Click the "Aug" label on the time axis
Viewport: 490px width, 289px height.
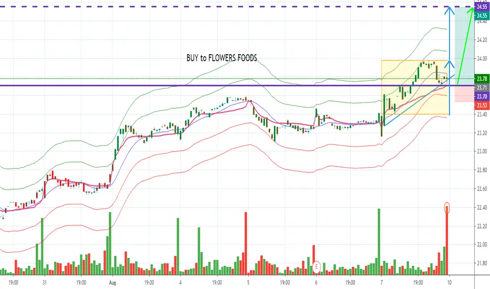click(x=113, y=283)
